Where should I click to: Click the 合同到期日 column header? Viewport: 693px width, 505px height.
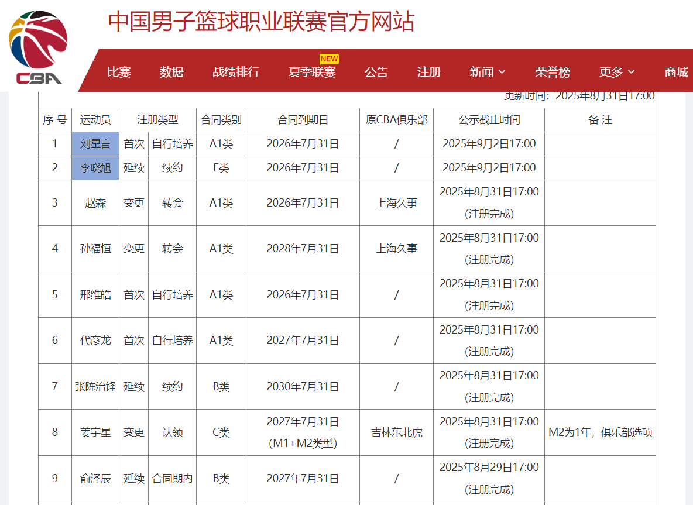[303, 120]
